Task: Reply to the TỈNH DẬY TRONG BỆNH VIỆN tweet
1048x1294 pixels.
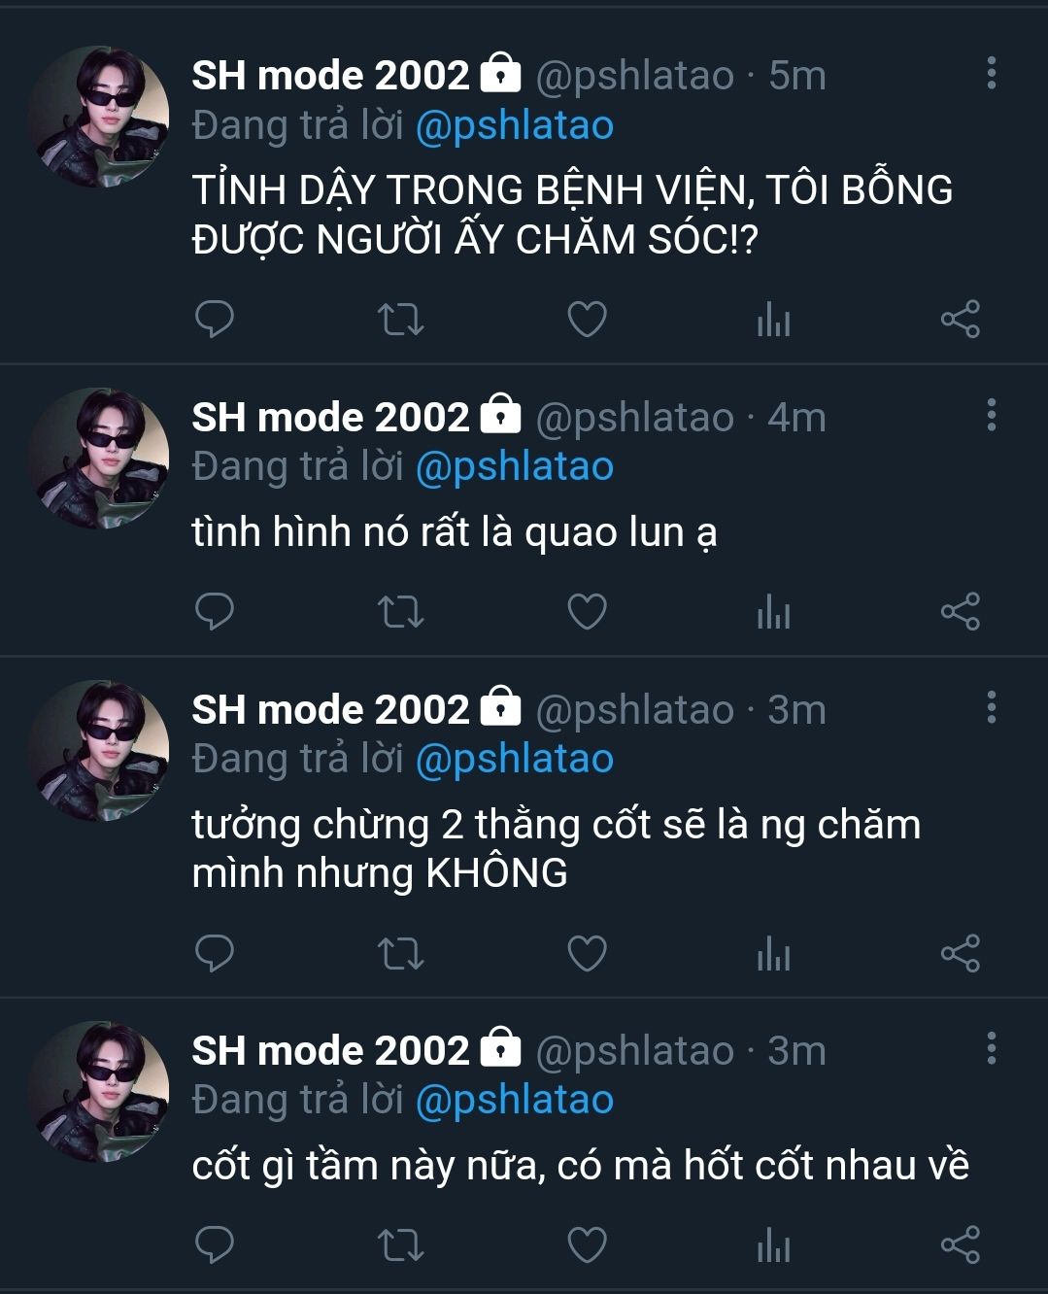Action: click(215, 319)
